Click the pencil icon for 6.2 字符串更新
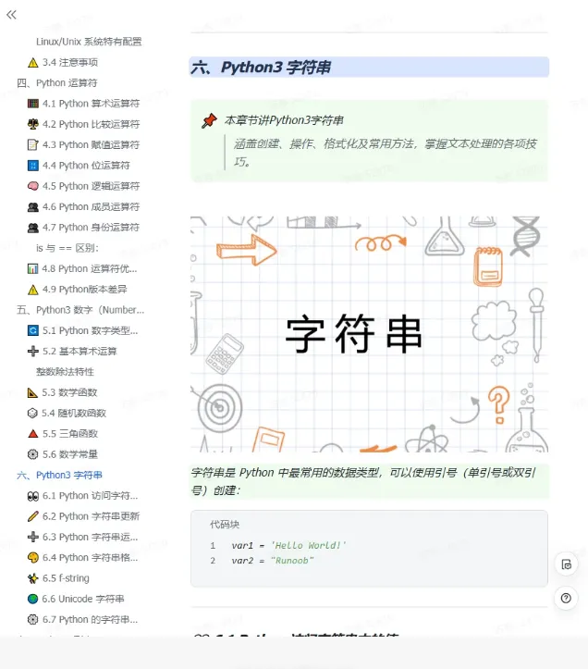The width and height of the screenshot is (588, 669). 33,516
